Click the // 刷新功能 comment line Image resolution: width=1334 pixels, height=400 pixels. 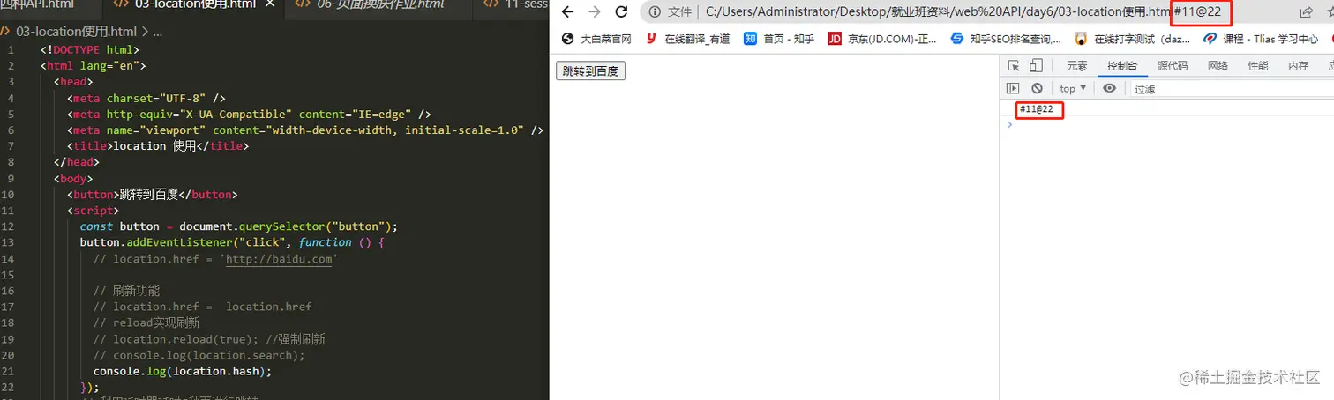[x=126, y=290]
